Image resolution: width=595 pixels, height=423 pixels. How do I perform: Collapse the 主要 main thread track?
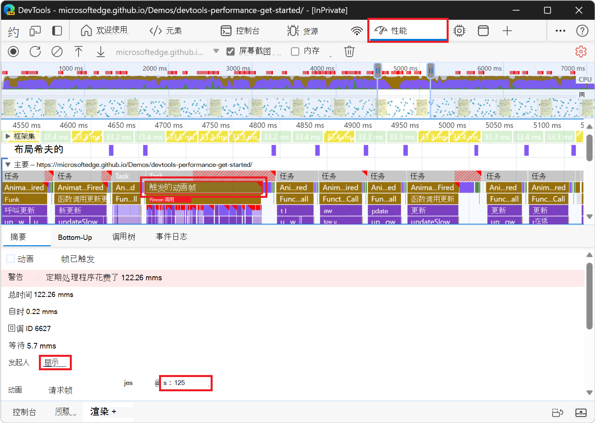click(x=8, y=165)
